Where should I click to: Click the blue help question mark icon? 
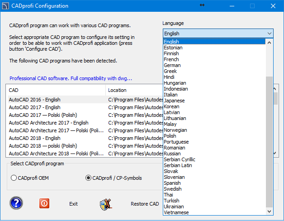click(x=16, y=203)
